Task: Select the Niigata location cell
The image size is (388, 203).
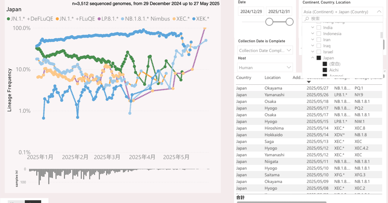Action: [271, 161]
